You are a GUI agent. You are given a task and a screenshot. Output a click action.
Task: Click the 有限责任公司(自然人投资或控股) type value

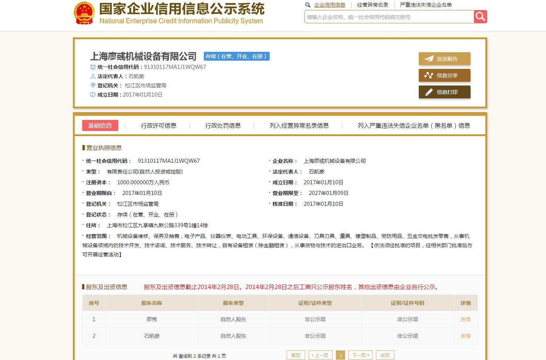click(145, 172)
